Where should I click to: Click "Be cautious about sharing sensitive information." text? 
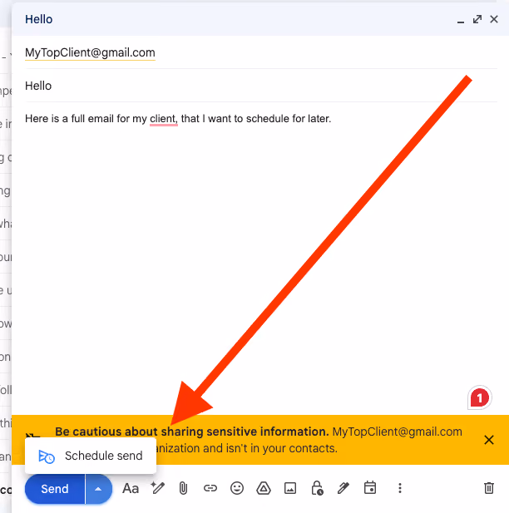click(x=192, y=432)
